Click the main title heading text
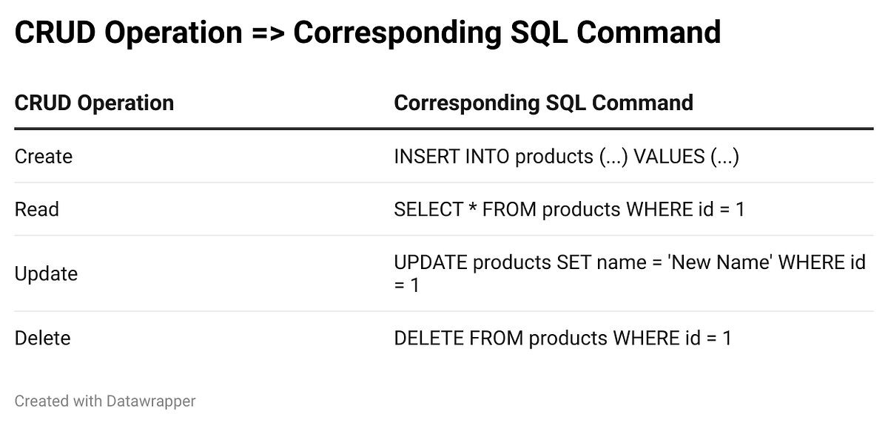 click(x=368, y=33)
